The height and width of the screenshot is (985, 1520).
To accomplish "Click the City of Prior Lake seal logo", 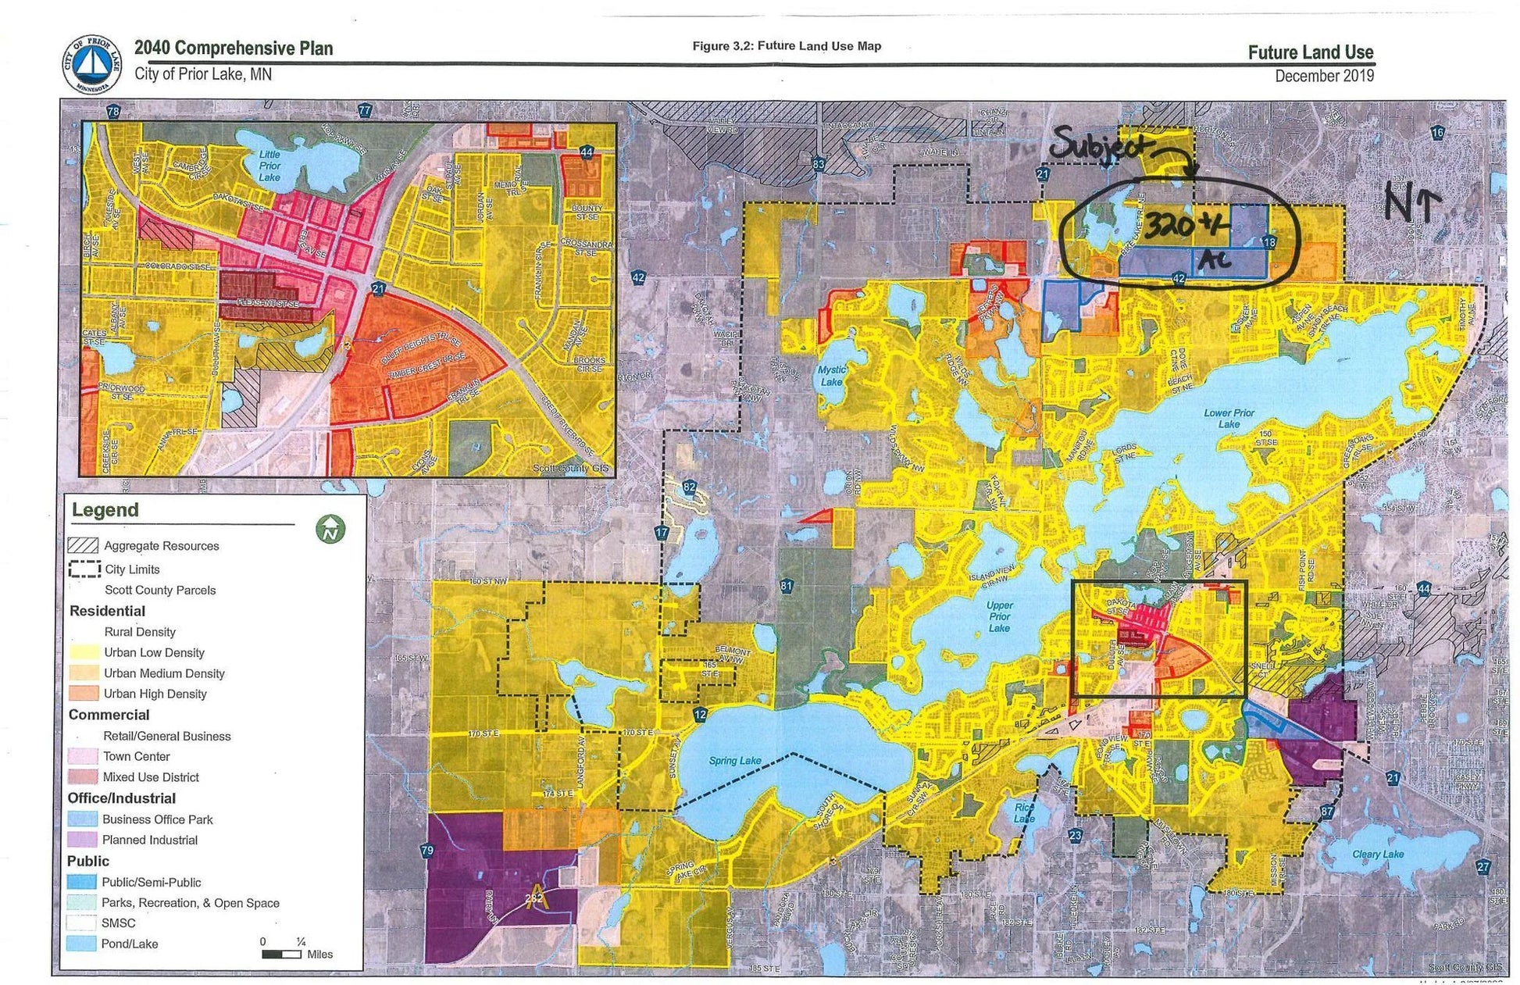I will [92, 64].
